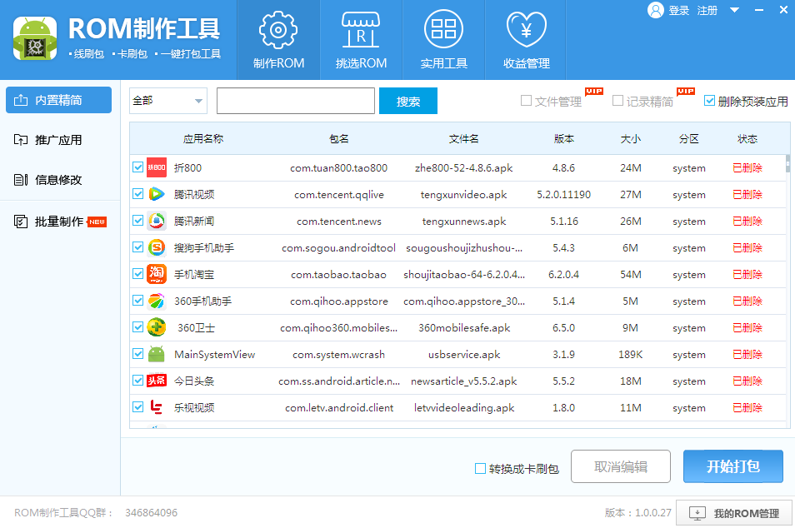Screen dimensions: 795x528
Task: Switch to the 批量制作 section
Action: click(x=59, y=222)
